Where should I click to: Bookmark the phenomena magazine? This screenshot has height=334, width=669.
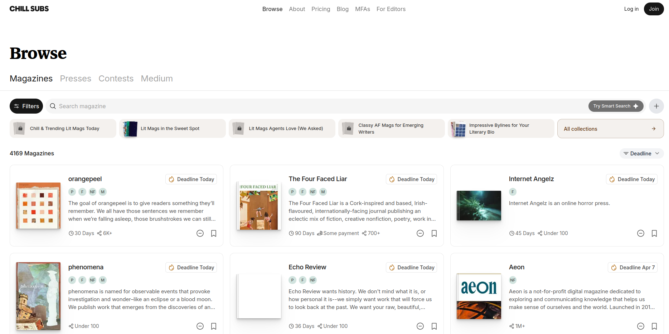pos(214,326)
